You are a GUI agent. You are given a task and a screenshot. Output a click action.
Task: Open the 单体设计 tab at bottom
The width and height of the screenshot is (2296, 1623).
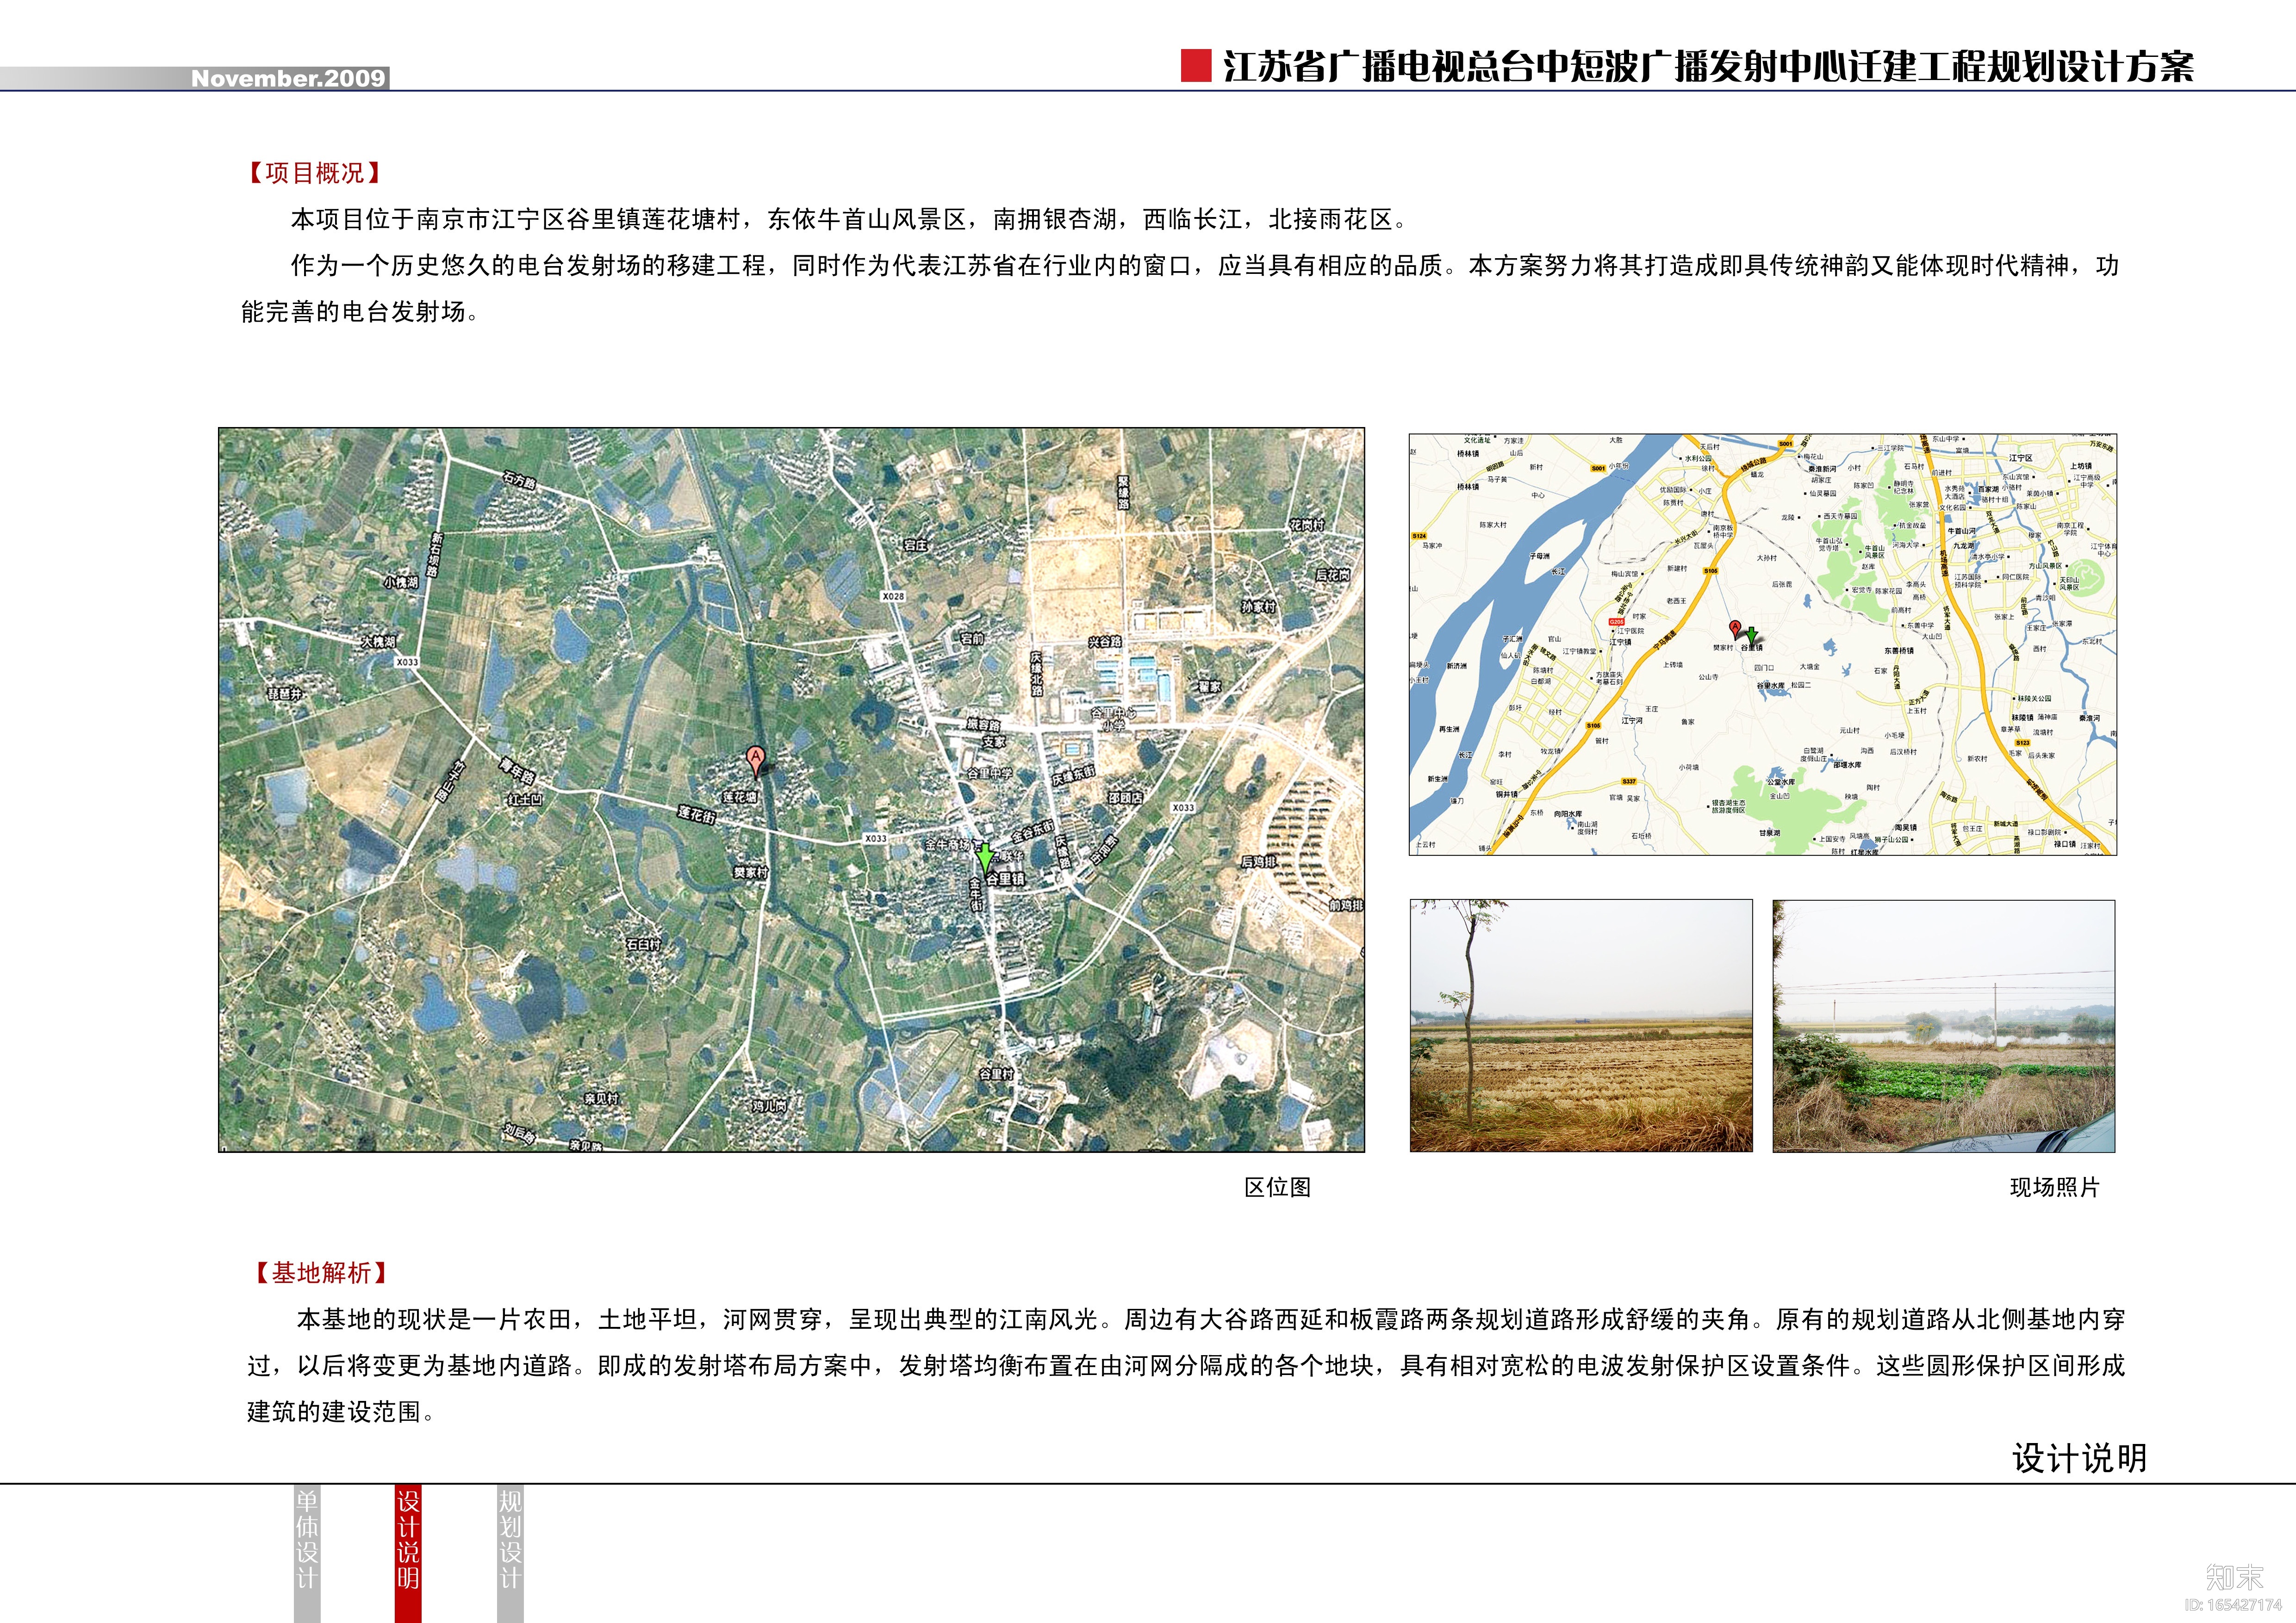[x=307, y=1553]
